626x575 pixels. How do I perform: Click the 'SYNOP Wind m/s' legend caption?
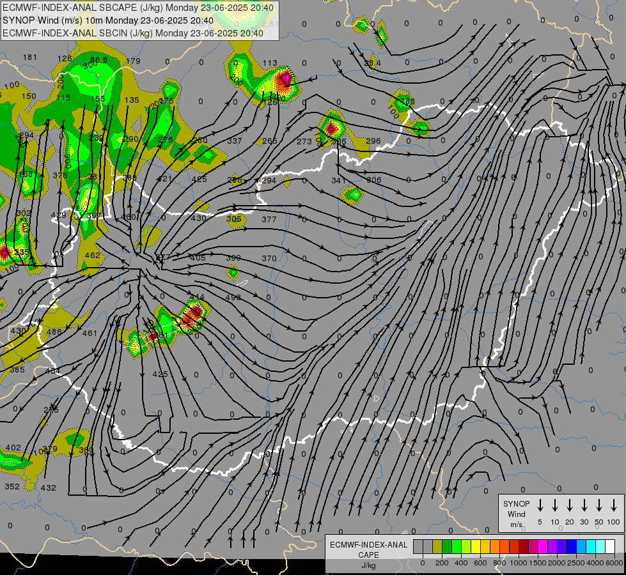pyautogui.click(x=516, y=514)
